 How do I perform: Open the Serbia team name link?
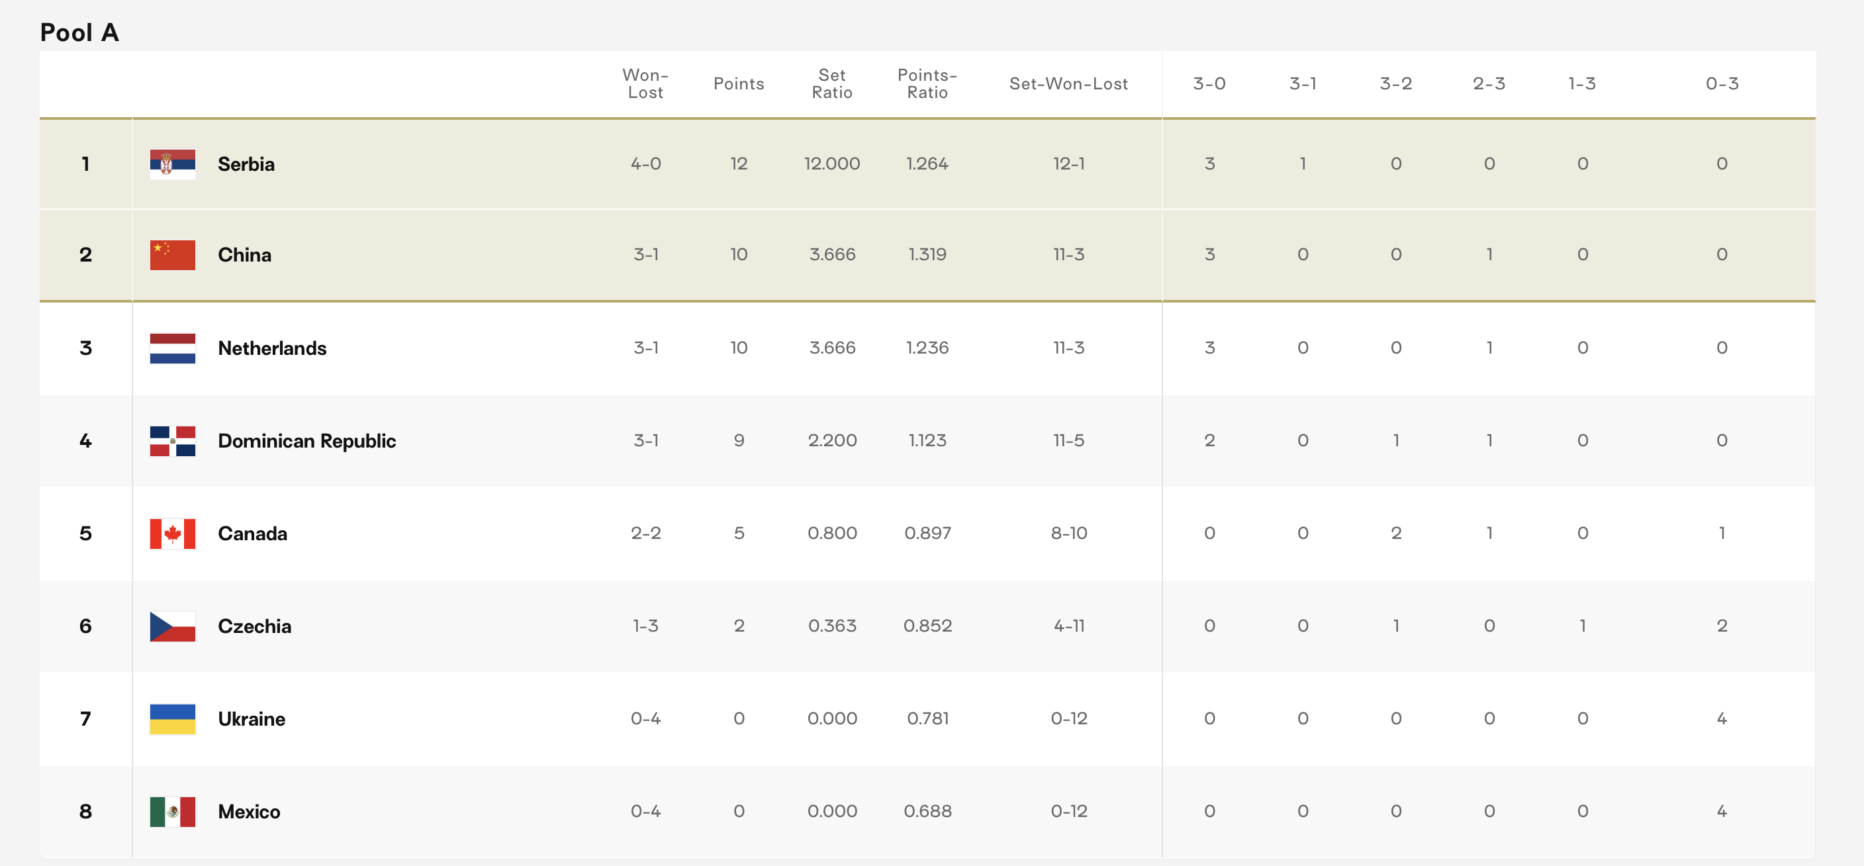[246, 164]
